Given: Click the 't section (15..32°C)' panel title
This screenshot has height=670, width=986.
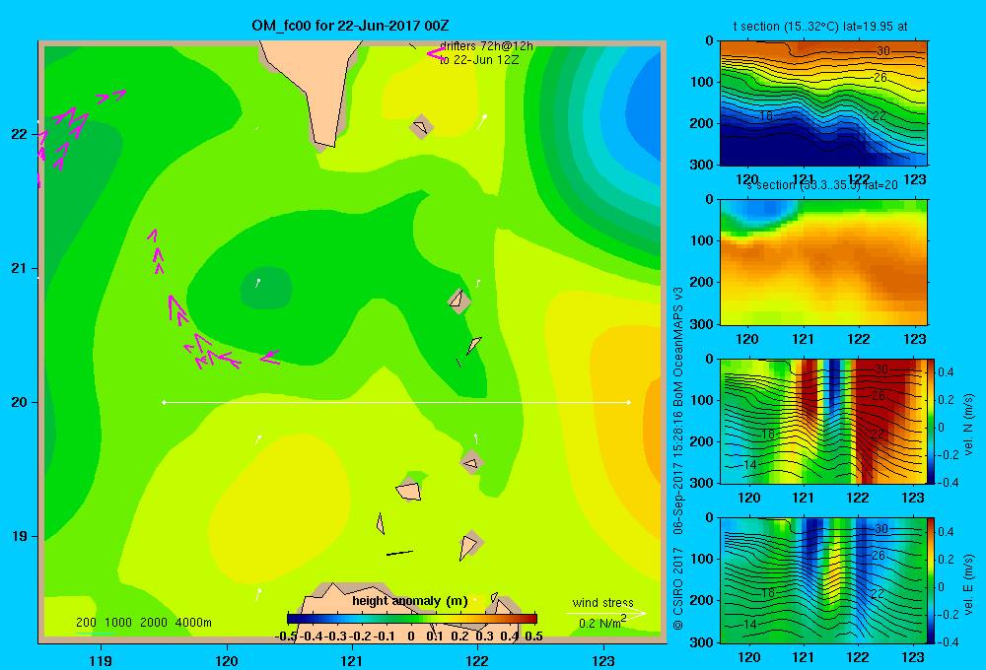Looking at the screenshot, I should 820,27.
